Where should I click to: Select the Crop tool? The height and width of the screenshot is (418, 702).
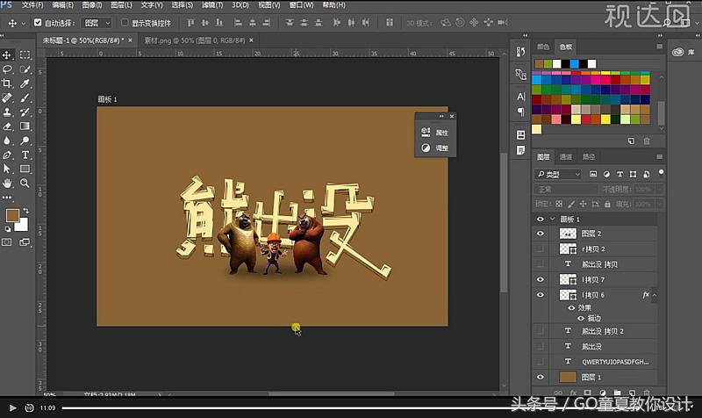[7, 83]
